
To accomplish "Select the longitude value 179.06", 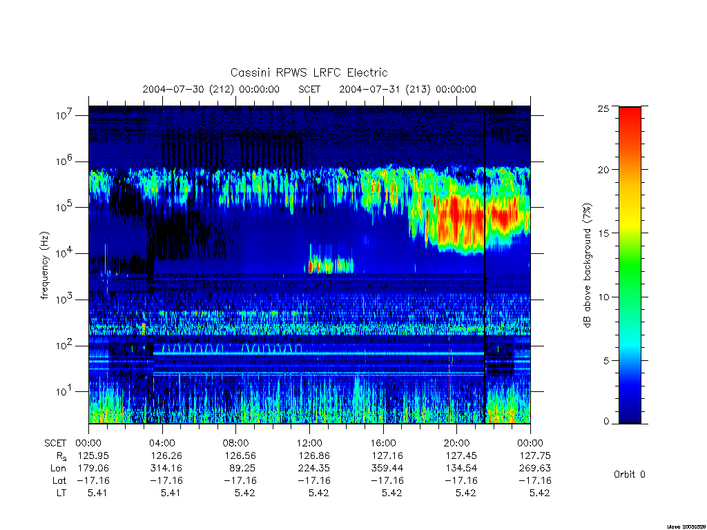I will pyautogui.click(x=93, y=469).
